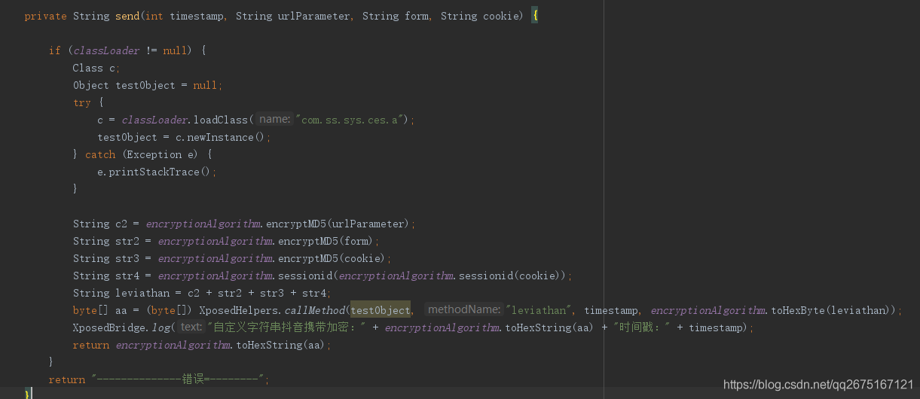920x399 pixels.
Task: Click 'encryptMD5(urlParameter)' call
Action: (338, 224)
